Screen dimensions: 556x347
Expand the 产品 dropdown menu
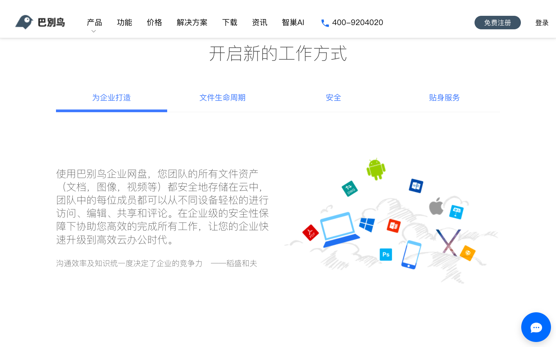tap(93, 22)
